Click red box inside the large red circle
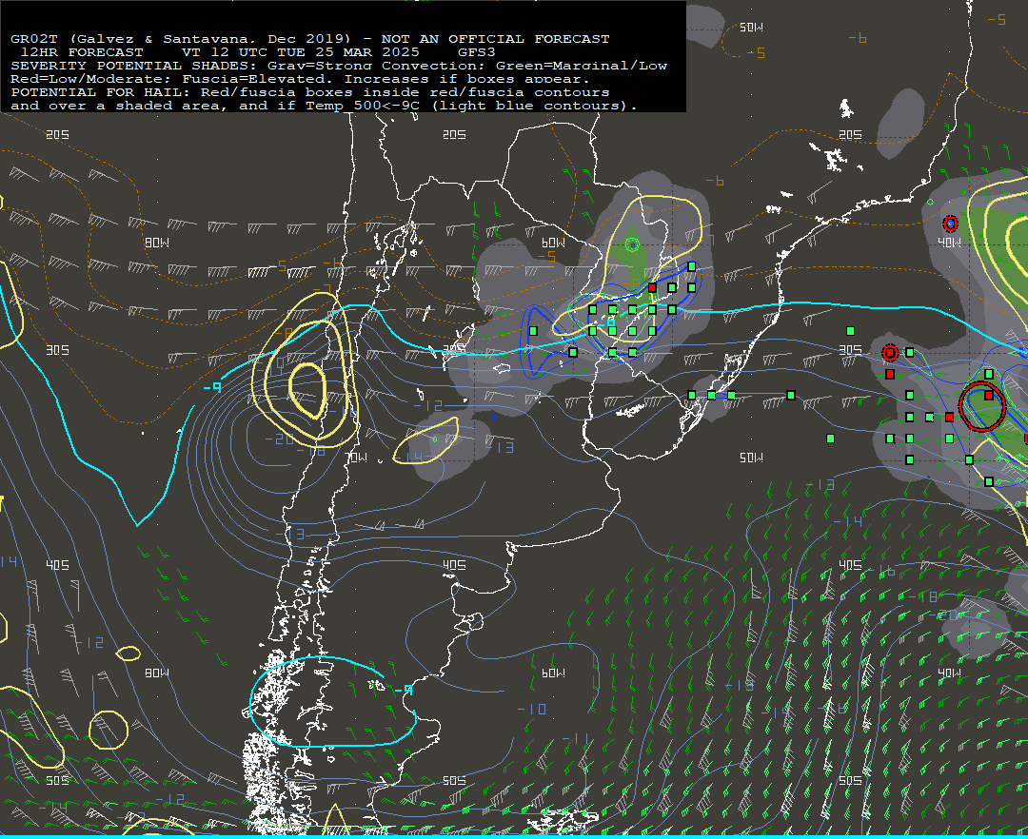 point(989,395)
